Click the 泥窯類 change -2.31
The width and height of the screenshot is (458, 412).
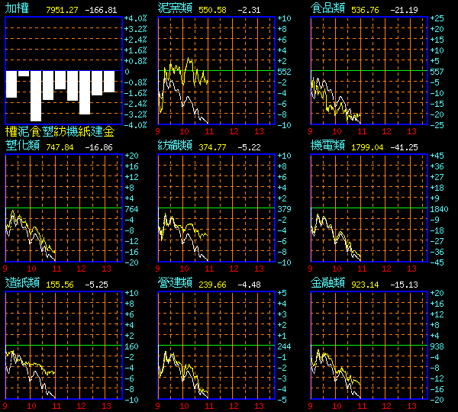[x=249, y=10]
